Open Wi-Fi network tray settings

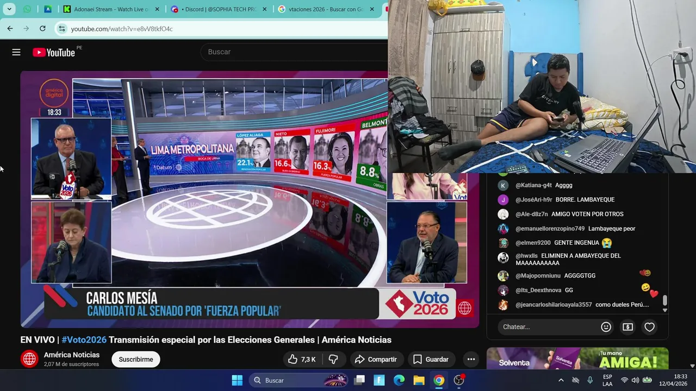coord(624,380)
